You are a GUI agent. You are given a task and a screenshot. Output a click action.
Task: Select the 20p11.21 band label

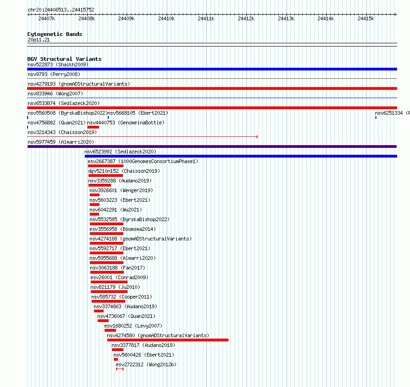(39, 40)
